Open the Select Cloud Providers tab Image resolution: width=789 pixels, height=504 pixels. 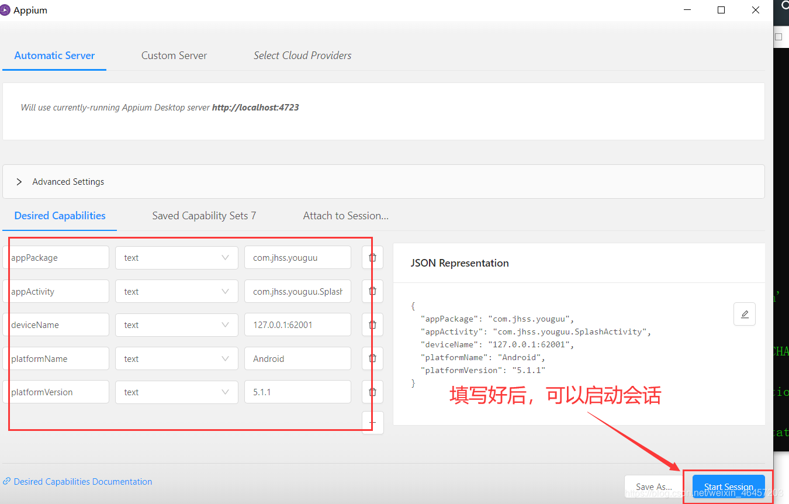click(x=303, y=56)
